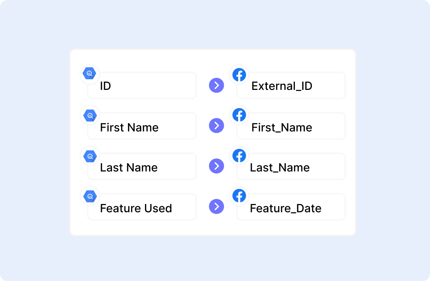Click the BigQuery icon beside First Name
This screenshot has height=281, width=430.
[x=90, y=116]
